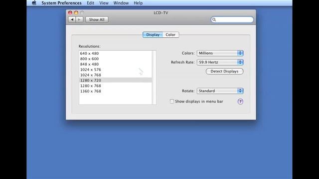This screenshot has height=179, width=319.
Task: Open the View menu
Action: 104,3
